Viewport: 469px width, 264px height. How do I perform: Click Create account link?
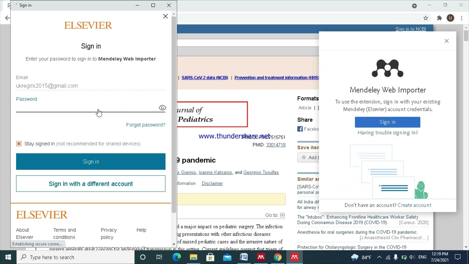click(x=414, y=205)
